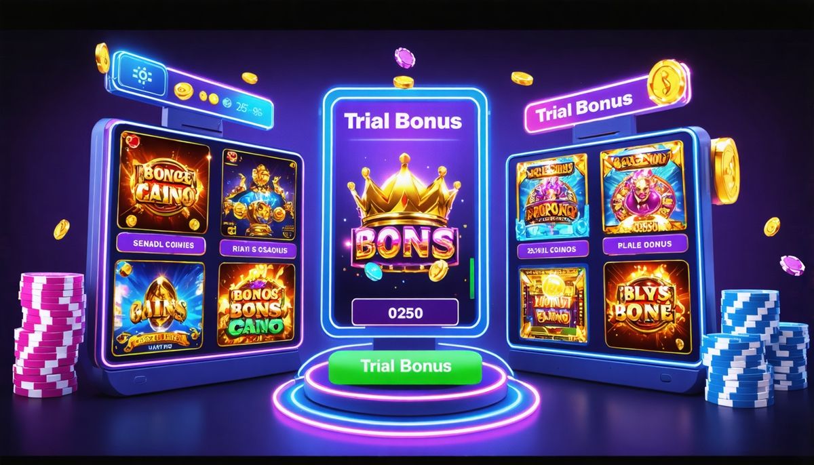Click the green Trial Bonus button
The image size is (814, 465).
[405, 367]
